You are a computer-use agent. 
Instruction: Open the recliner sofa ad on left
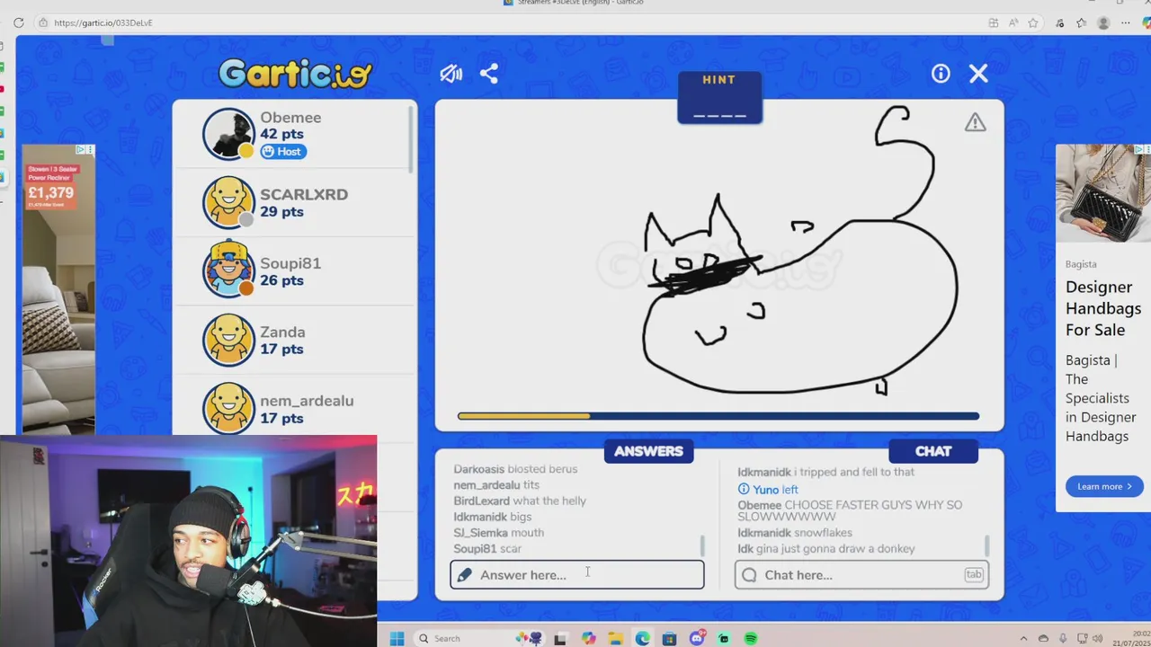(58, 289)
